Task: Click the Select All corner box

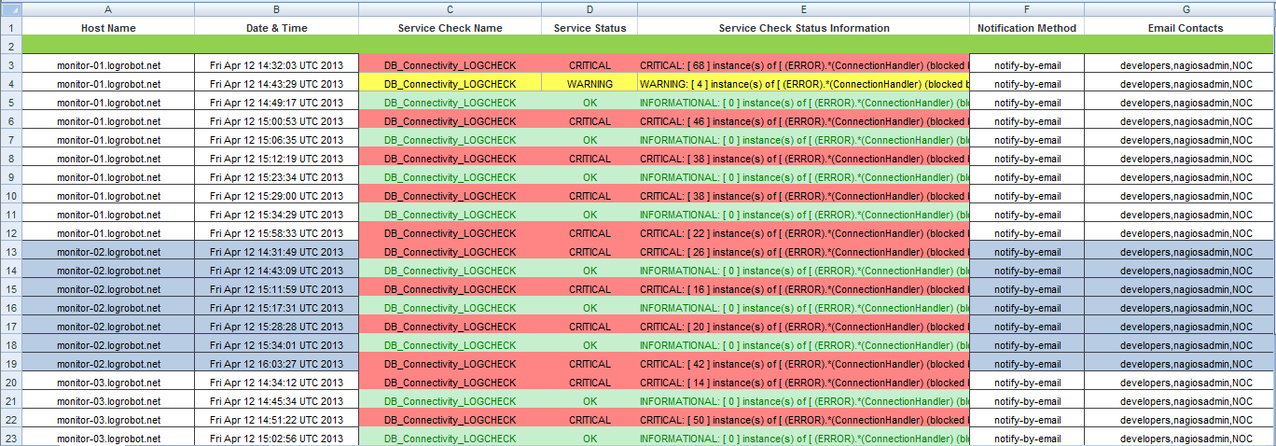Action: pyautogui.click(x=10, y=9)
